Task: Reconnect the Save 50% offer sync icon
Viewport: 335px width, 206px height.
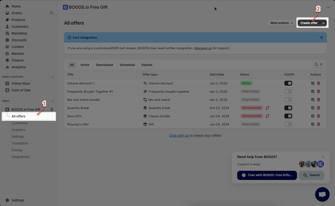Action: point(267,116)
